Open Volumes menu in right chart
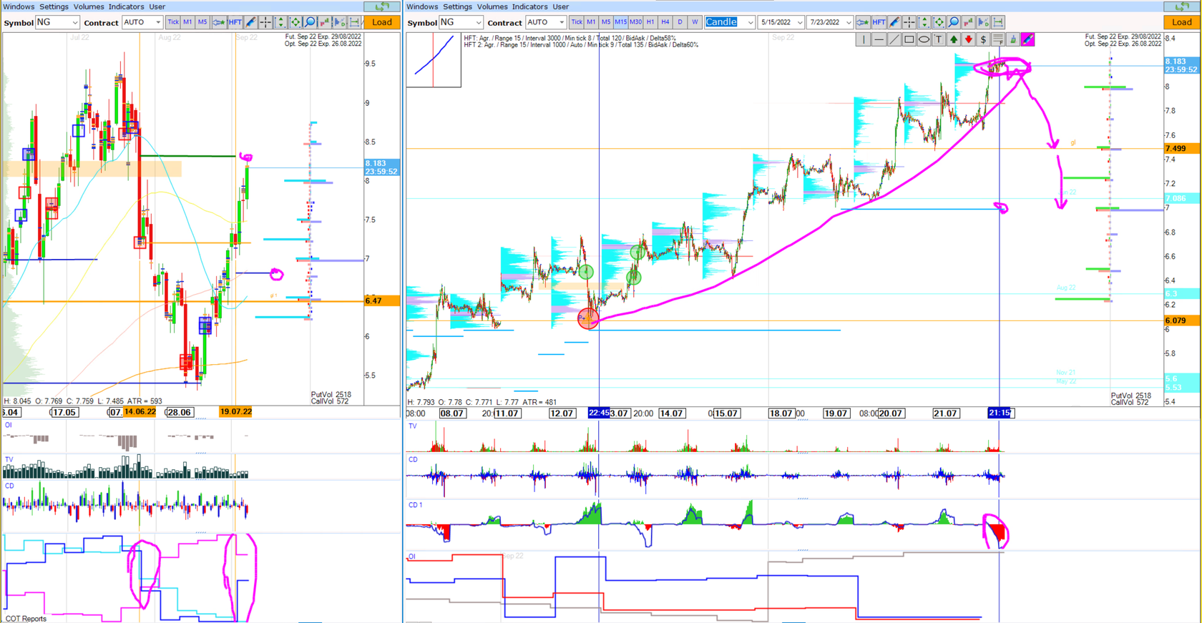1202x623 pixels. coord(492,6)
